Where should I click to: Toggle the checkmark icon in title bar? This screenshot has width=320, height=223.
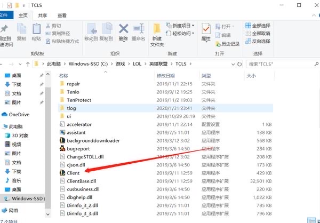click(10, 5)
